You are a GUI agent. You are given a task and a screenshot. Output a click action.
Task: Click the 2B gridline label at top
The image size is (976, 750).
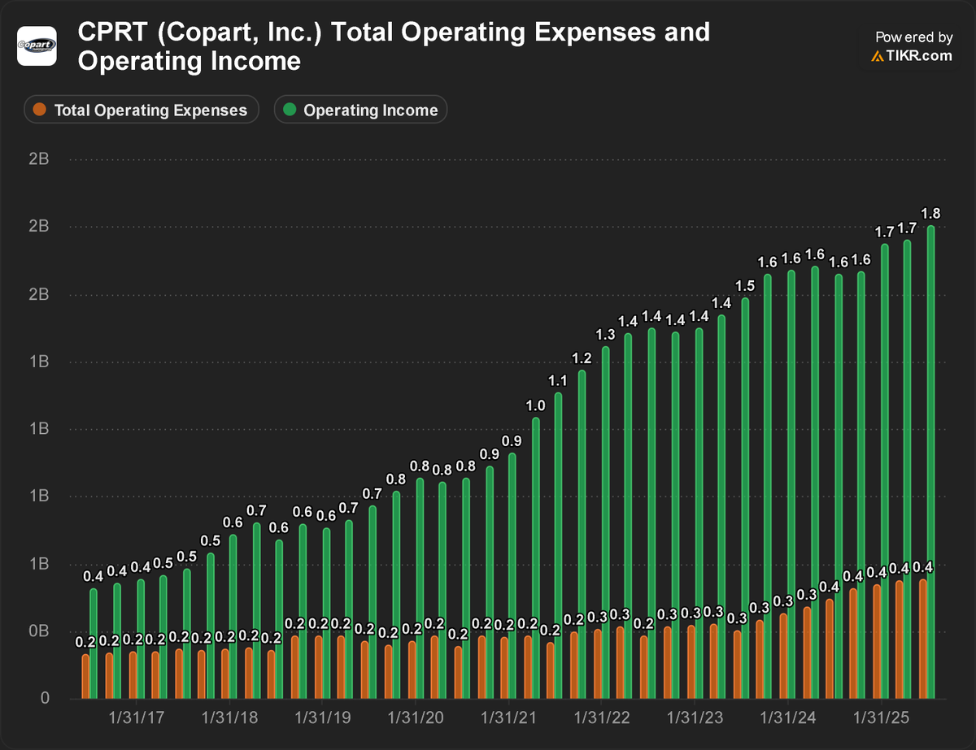click(39, 158)
